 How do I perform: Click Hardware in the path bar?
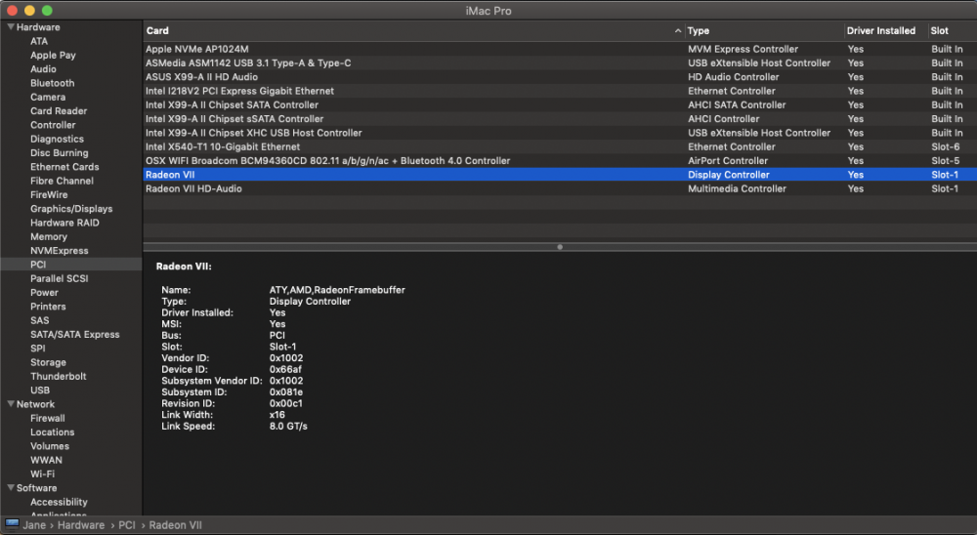81,525
